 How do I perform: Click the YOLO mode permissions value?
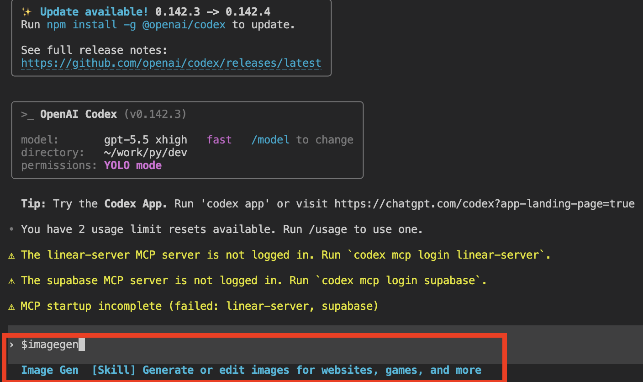[133, 165]
